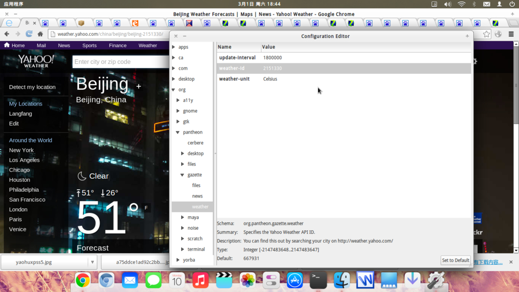Open Chrome home page button
The width and height of the screenshot is (519, 292).
40,34
